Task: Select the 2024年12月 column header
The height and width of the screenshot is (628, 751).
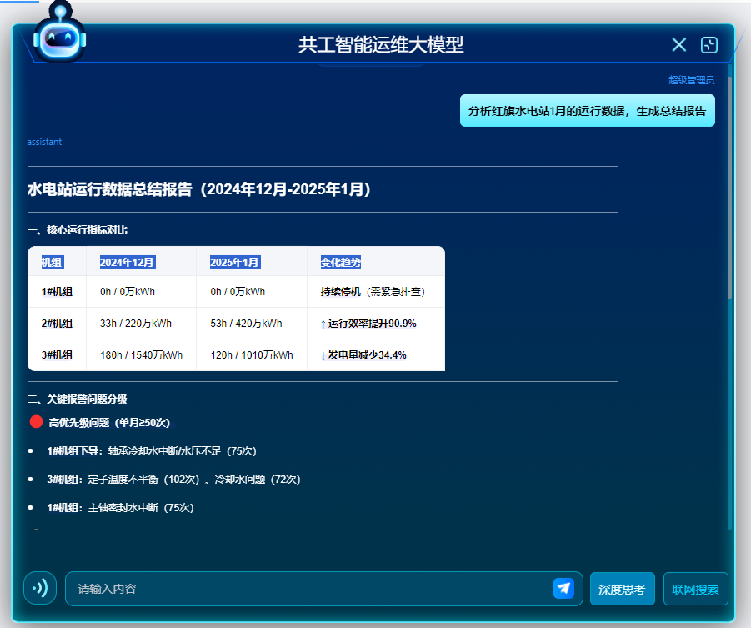Action: coord(127,262)
